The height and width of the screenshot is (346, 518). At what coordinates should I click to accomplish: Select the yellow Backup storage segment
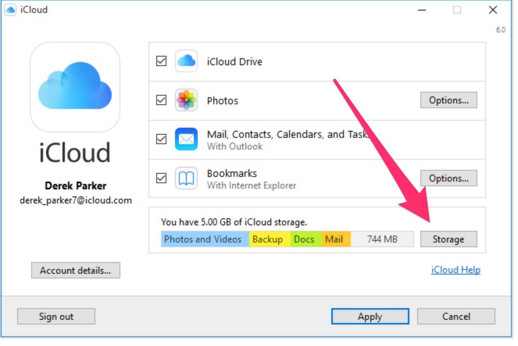(270, 239)
